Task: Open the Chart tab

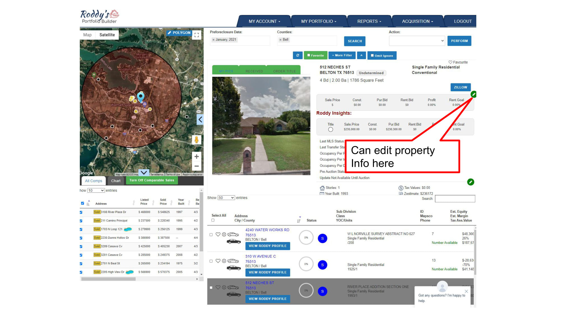Action: point(116,181)
